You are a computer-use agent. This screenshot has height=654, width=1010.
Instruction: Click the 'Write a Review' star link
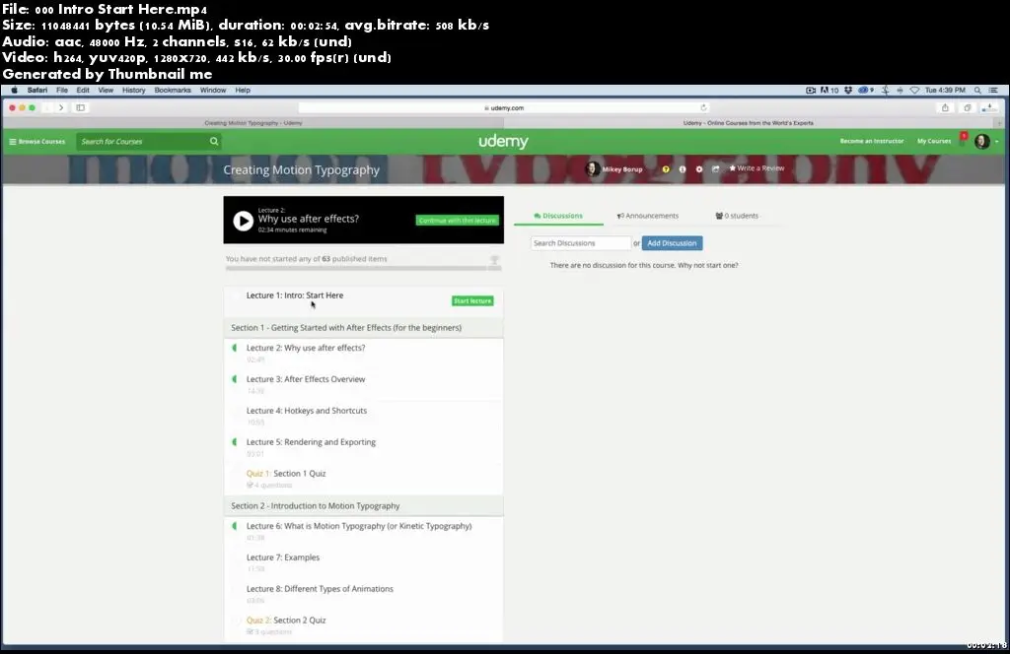point(757,168)
